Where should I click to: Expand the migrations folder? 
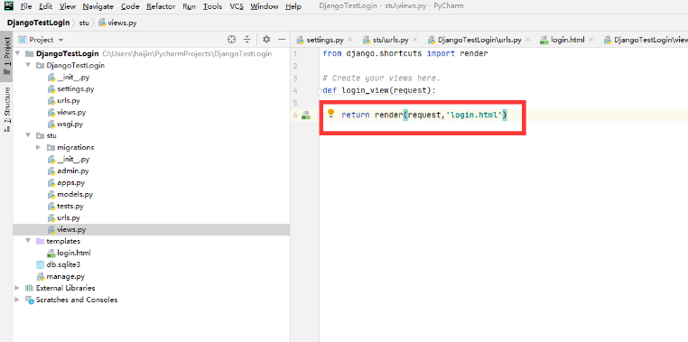pos(39,147)
